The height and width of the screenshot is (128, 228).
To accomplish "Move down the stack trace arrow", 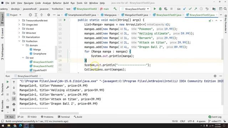I will pyautogui.click(x=14, y=87).
